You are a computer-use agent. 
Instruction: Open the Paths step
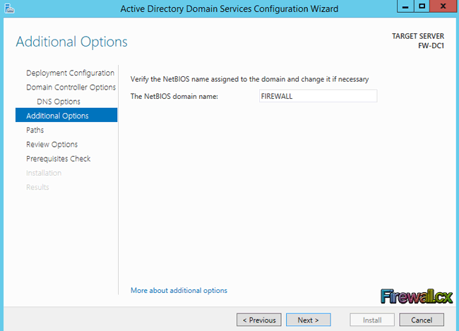click(35, 130)
